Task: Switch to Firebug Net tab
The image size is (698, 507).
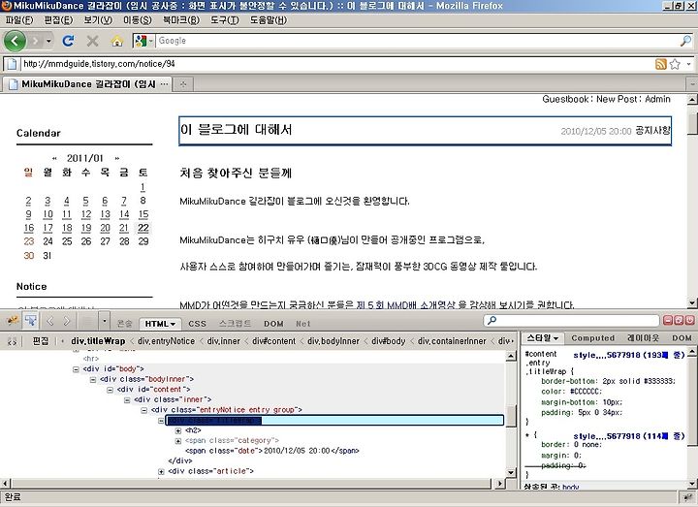Action: click(x=303, y=324)
